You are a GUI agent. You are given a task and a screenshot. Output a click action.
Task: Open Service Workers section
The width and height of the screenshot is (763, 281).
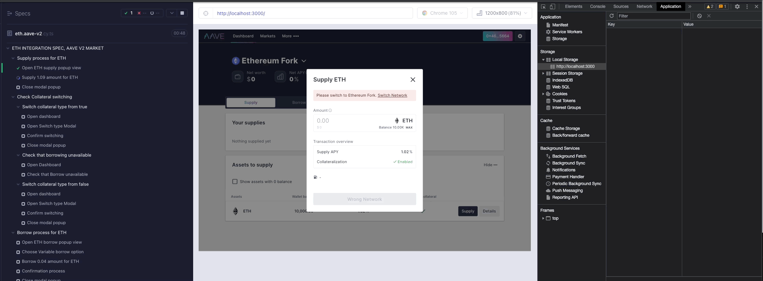567,32
